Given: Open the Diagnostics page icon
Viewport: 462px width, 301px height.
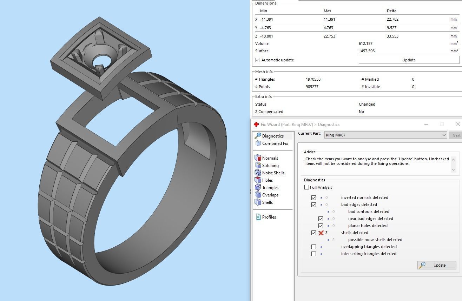Looking at the screenshot, I should [x=258, y=136].
